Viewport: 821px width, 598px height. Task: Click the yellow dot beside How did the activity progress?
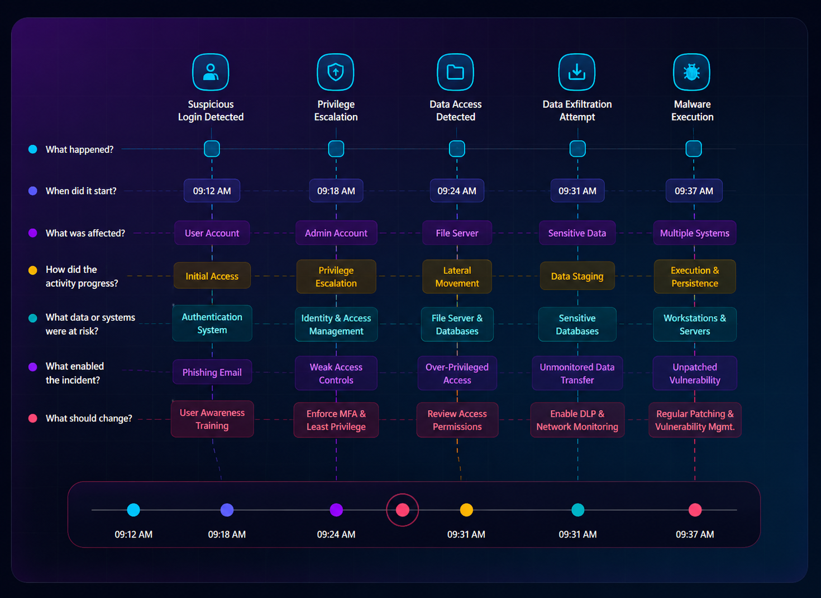33,270
